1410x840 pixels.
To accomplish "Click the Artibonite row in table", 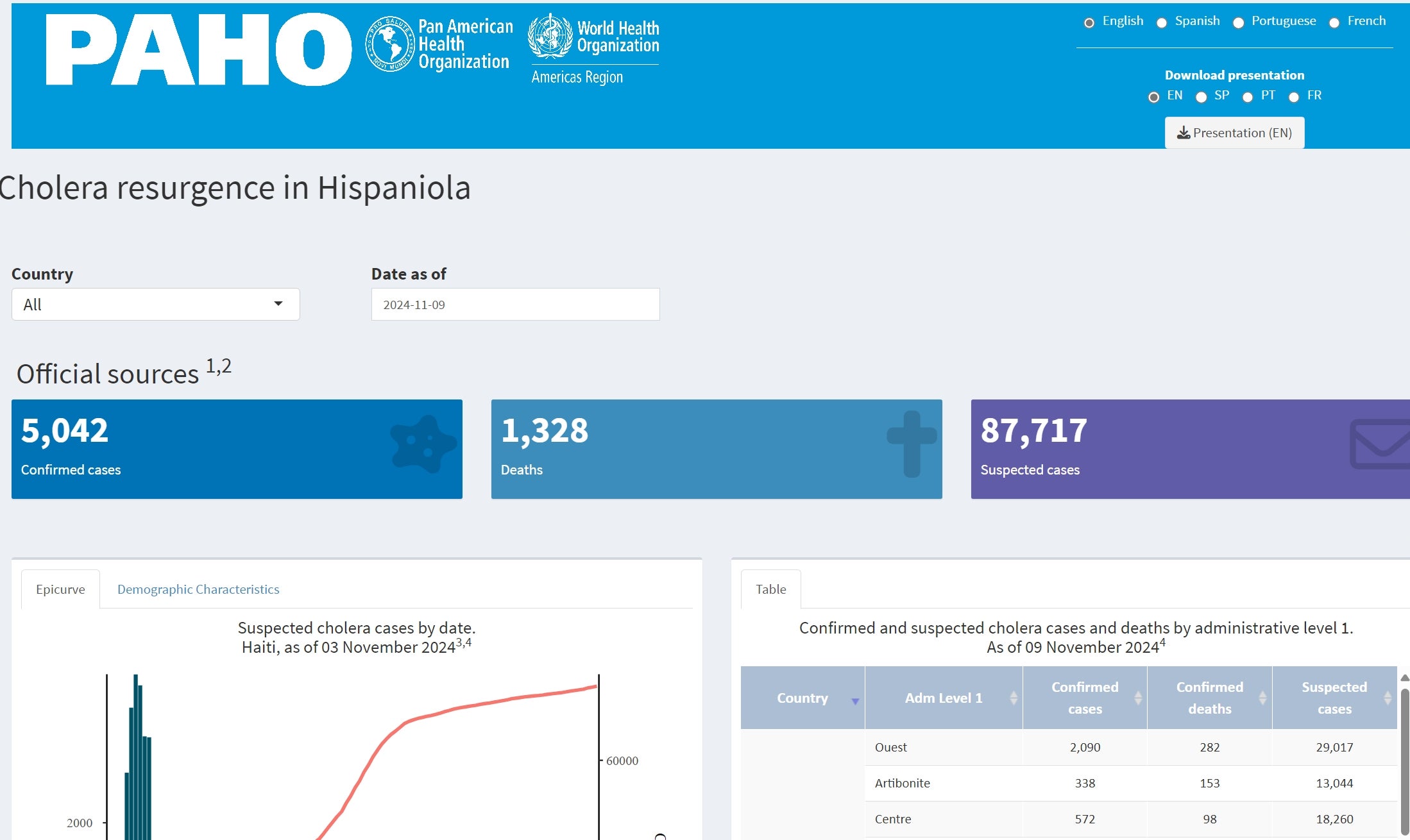I will 1131,783.
